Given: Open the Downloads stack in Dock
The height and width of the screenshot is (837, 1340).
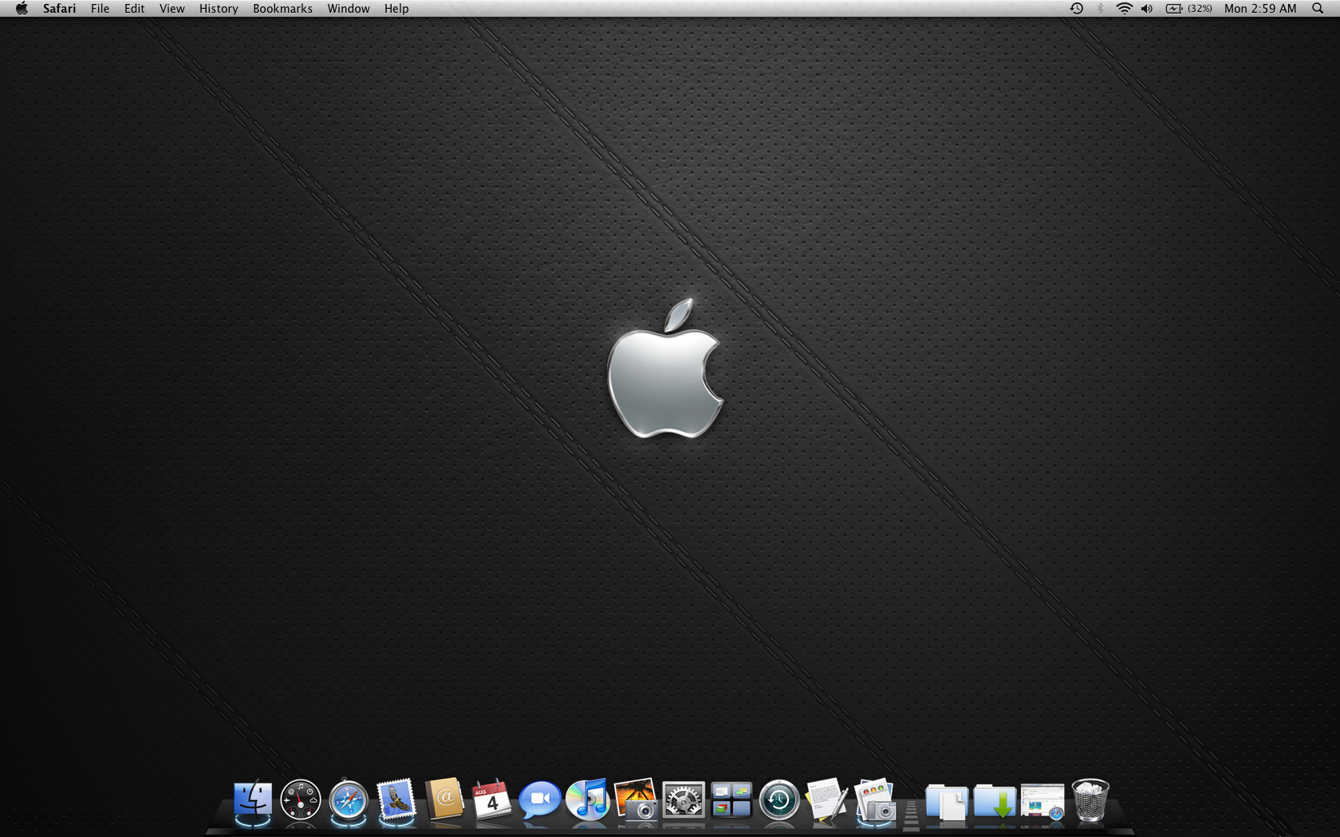Looking at the screenshot, I should (995, 802).
